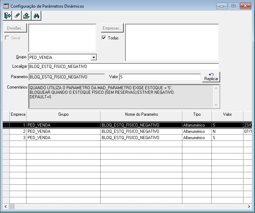This screenshot has height=213, width=255.
Task: Click Alfanumérico in the Empresa 1 row
Action: point(194,125)
